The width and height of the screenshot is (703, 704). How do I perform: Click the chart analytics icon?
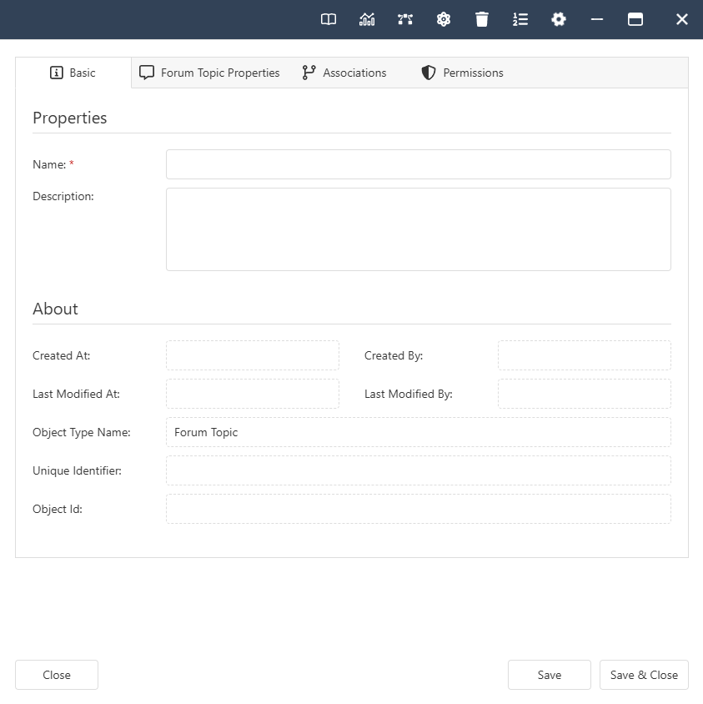click(x=367, y=19)
